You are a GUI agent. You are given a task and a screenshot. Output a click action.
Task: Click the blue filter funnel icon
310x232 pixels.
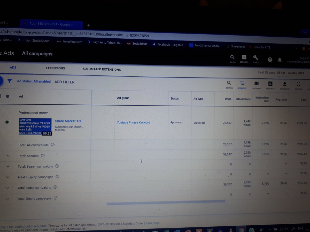point(10,81)
